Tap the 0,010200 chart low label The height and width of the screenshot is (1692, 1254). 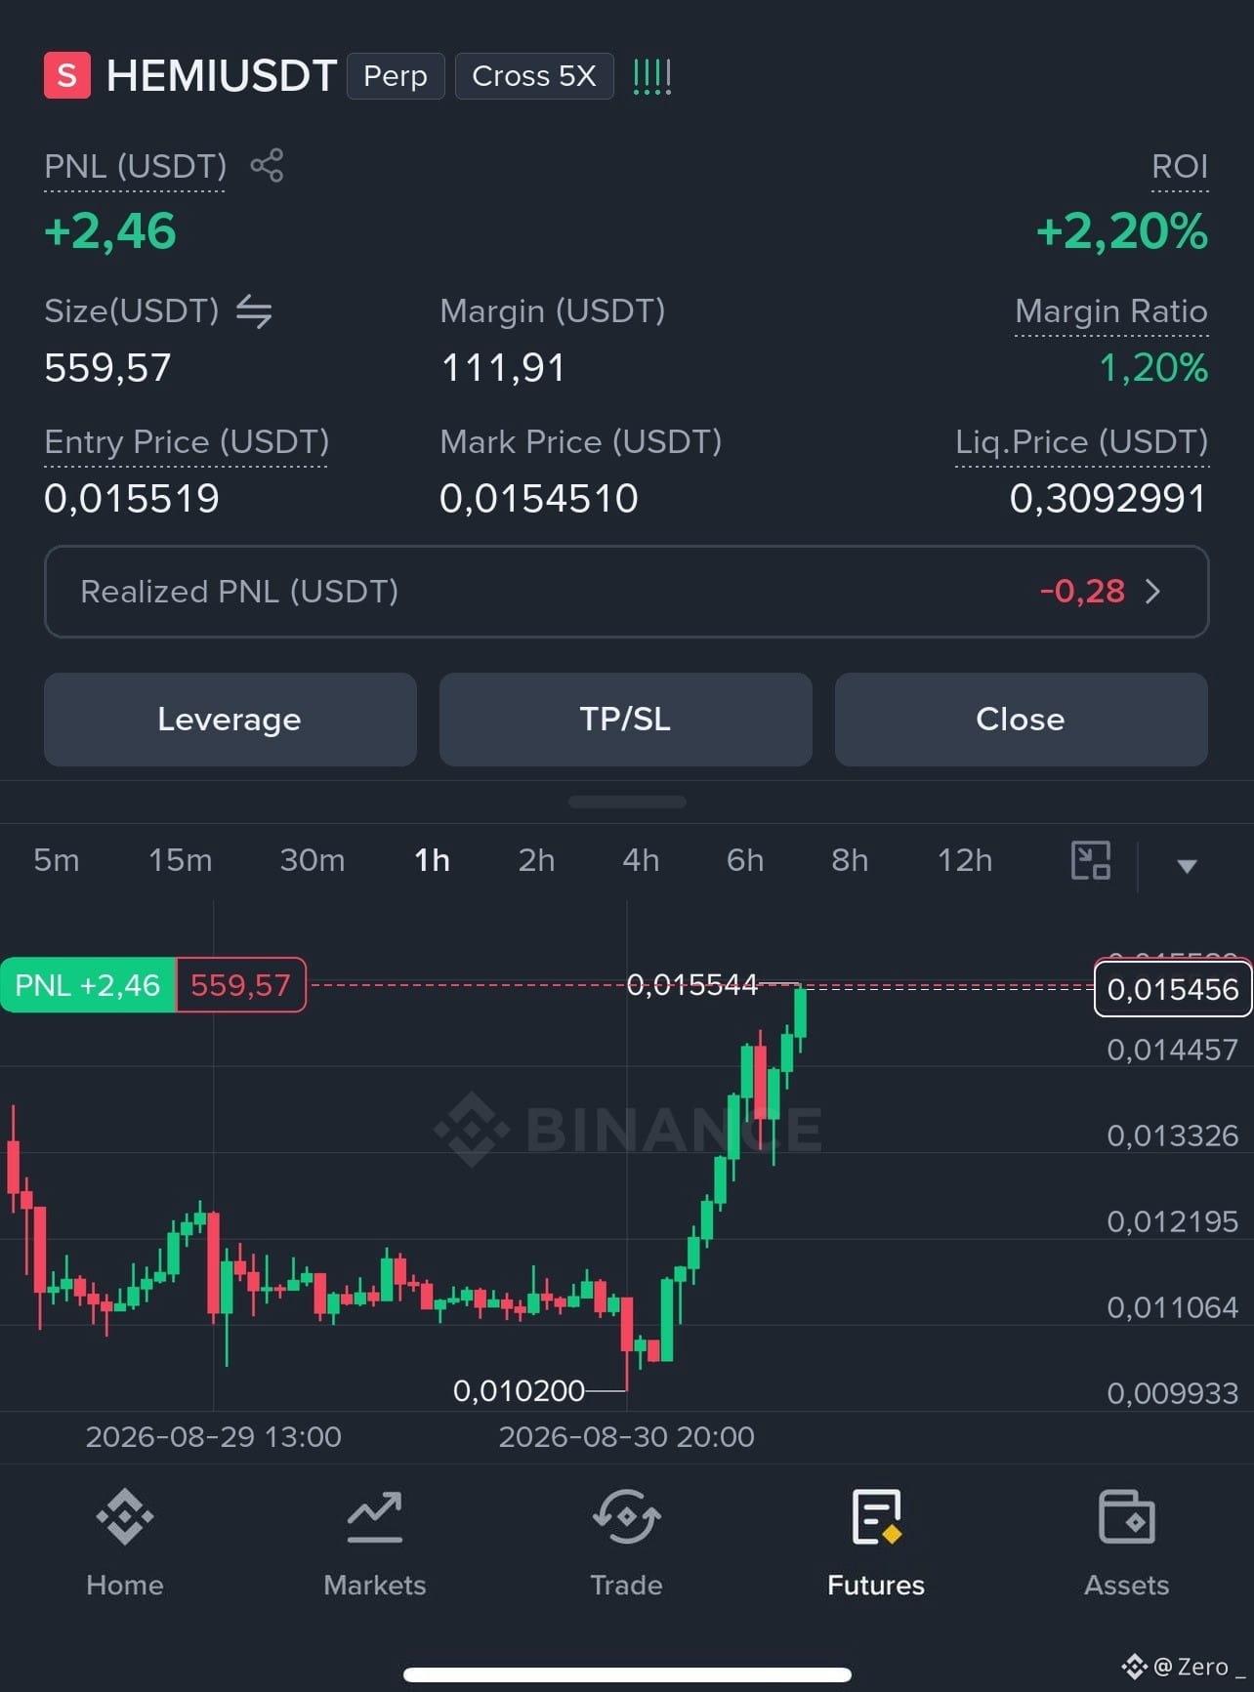pos(519,1390)
